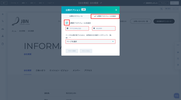Open the calendar icon on right panel

coord(178,59)
